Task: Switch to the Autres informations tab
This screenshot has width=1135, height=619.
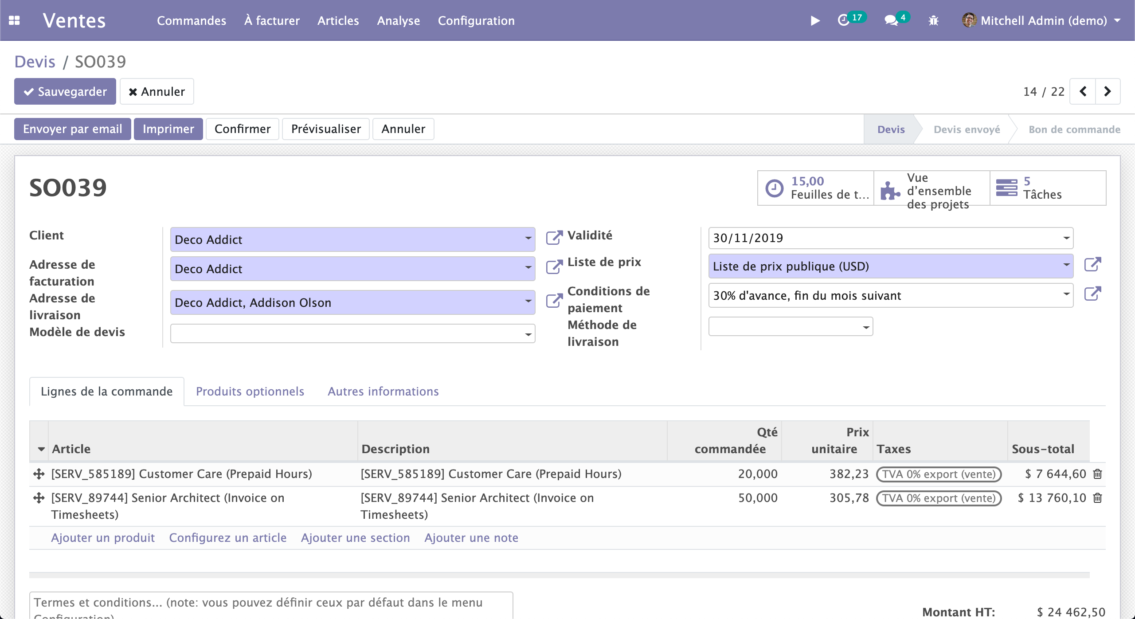Action: [383, 391]
